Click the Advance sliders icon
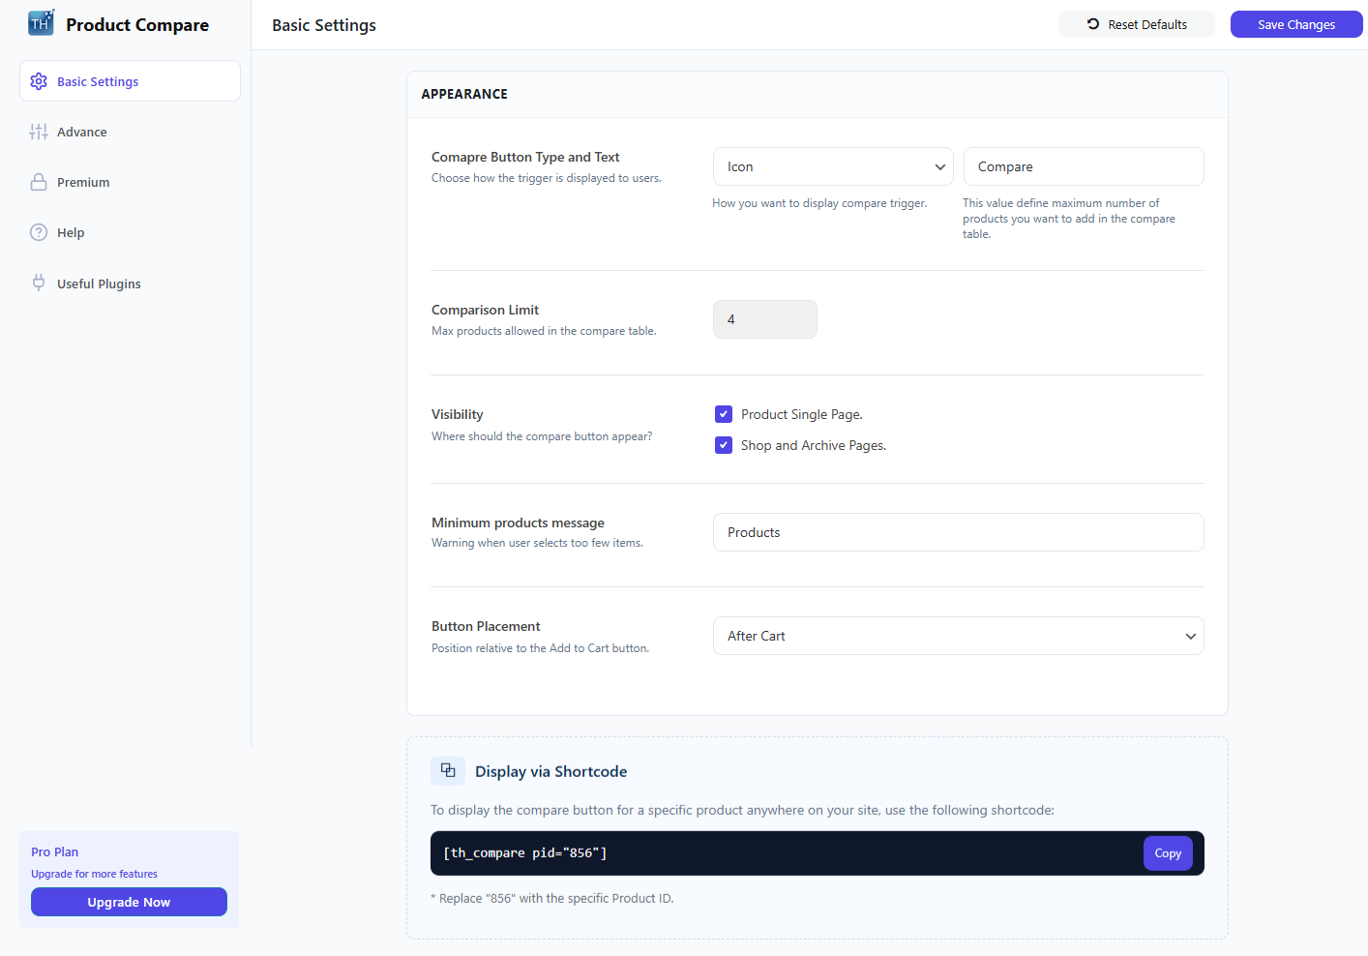 pyautogui.click(x=39, y=132)
